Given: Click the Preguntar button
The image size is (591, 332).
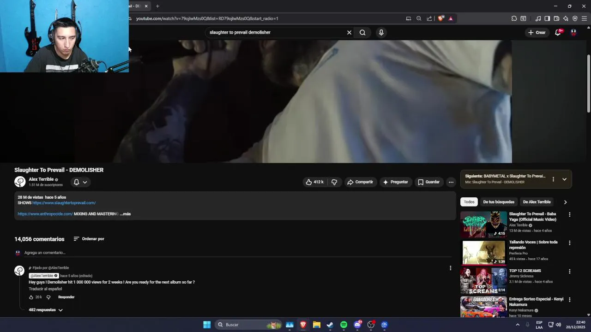Looking at the screenshot, I should 395,182.
